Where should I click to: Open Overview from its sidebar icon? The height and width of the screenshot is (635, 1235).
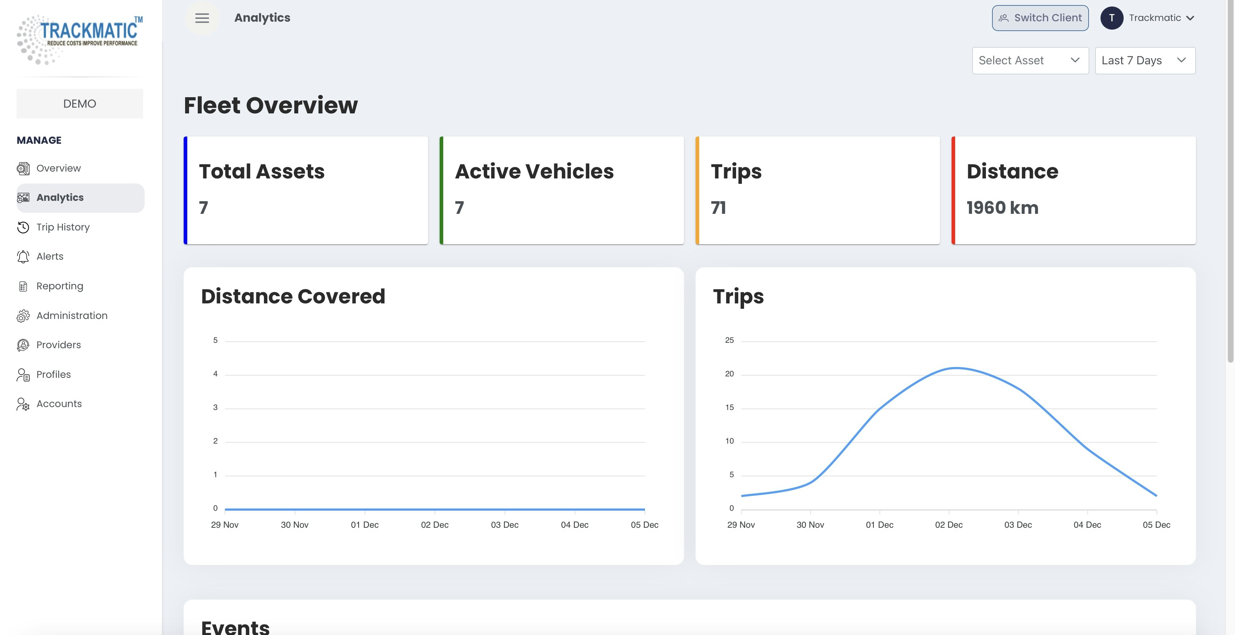[x=23, y=169]
